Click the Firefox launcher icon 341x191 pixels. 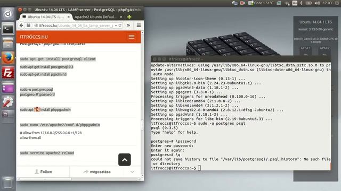click(x=8, y=58)
